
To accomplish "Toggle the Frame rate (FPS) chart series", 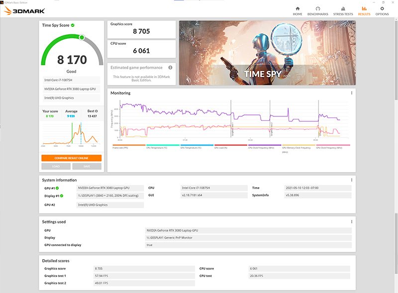I will point(129,146).
